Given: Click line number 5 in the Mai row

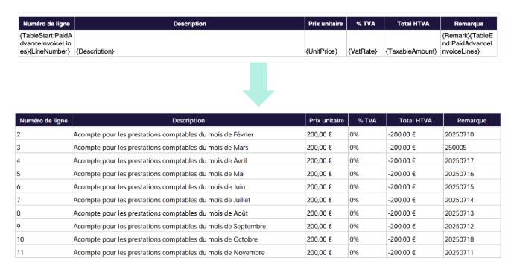Looking at the screenshot, I should tap(19, 174).
